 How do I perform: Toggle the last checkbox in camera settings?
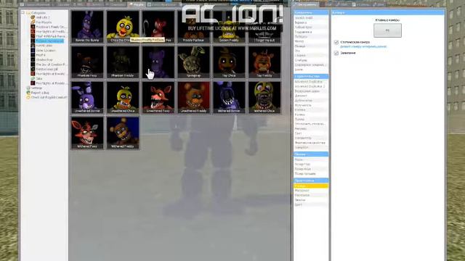[336, 53]
